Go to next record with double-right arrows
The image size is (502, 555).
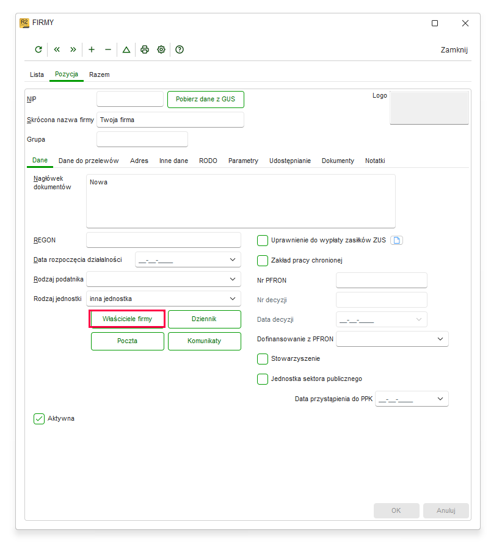73,49
